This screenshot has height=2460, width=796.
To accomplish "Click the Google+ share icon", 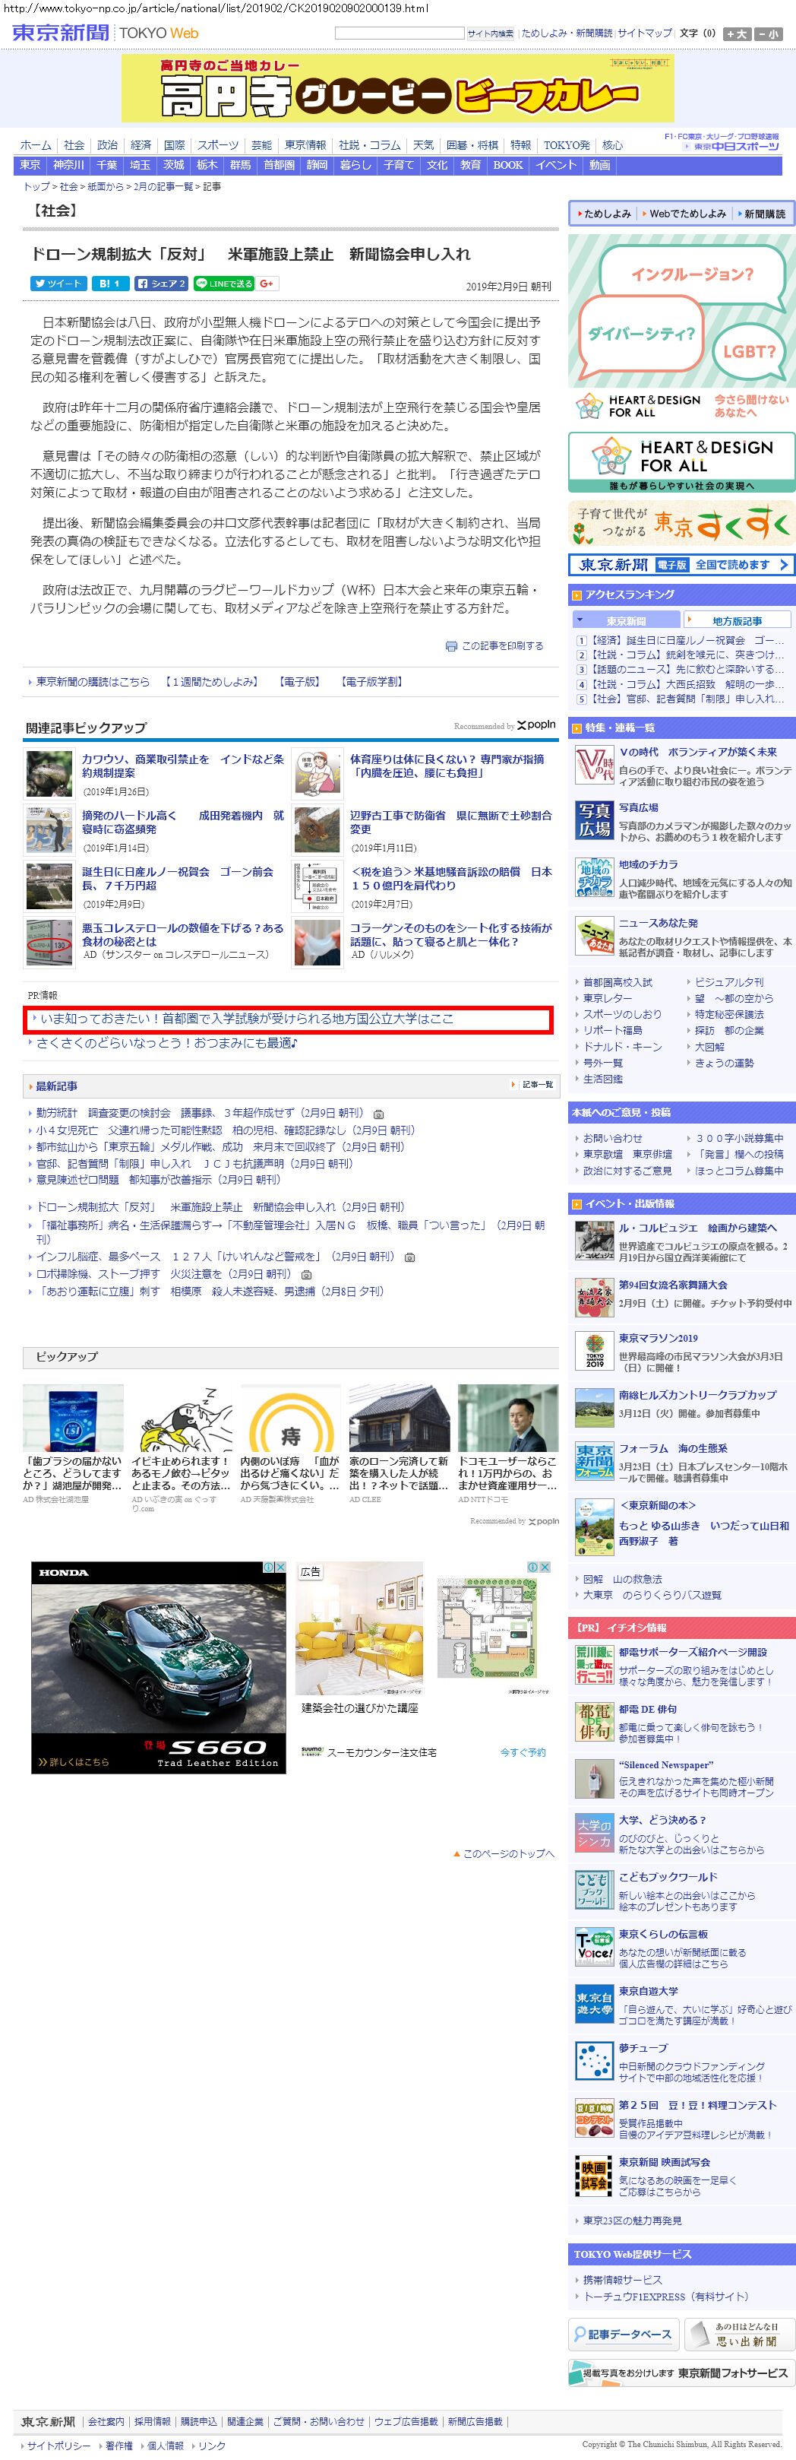I will pos(267,284).
